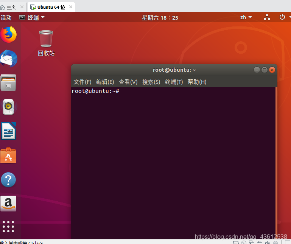Maximize the root@ubuntu terminal window

point(265,70)
